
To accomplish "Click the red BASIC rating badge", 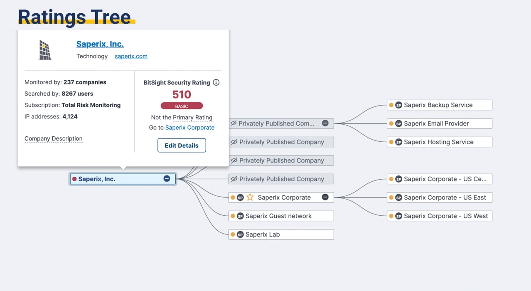I will pos(182,106).
